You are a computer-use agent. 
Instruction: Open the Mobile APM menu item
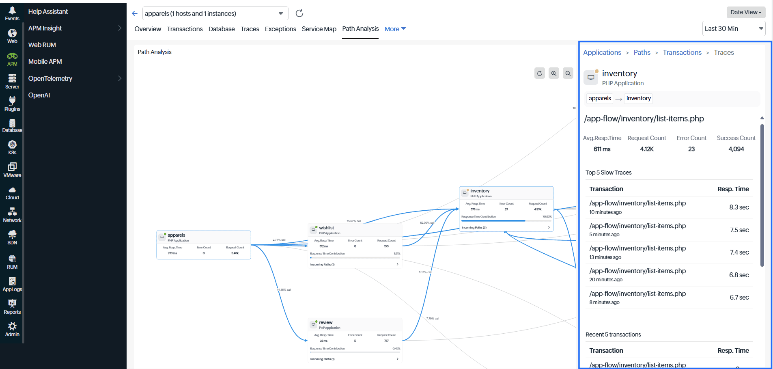pos(44,61)
